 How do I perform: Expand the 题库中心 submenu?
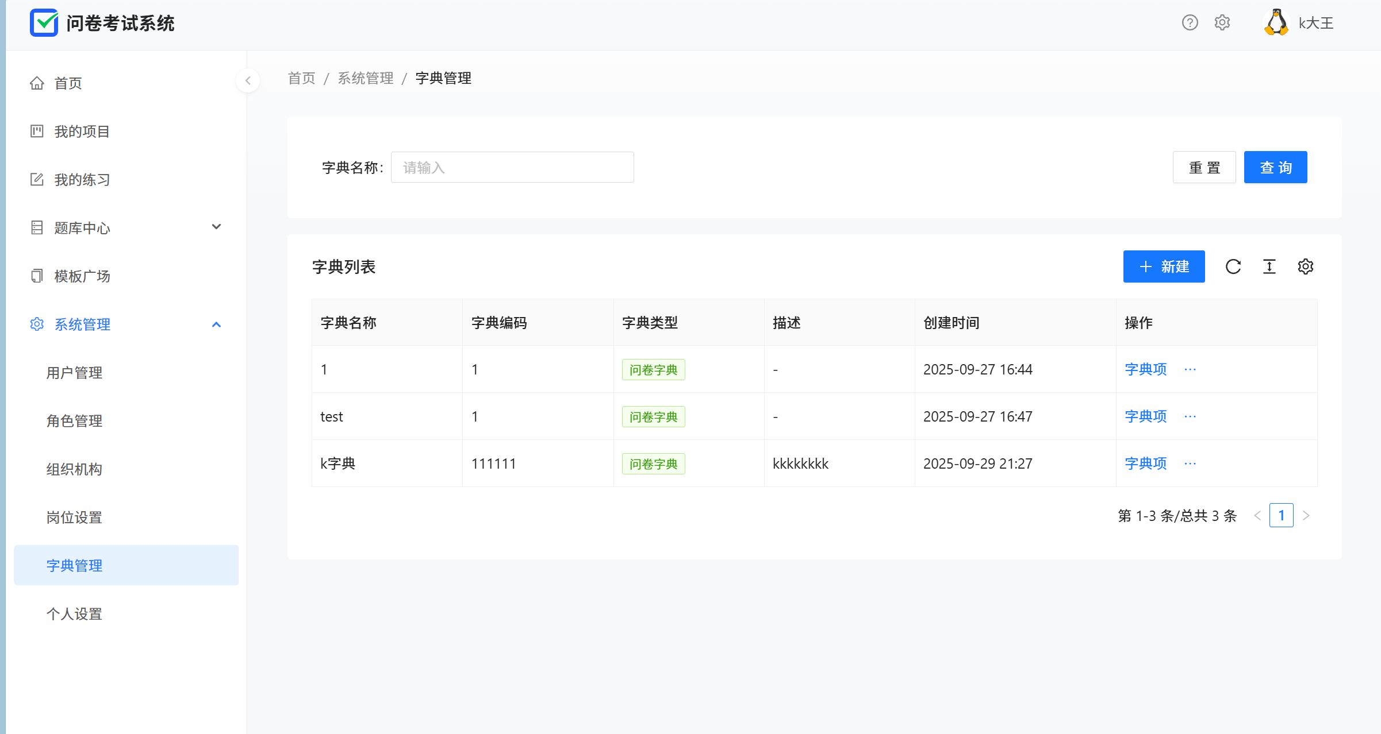coord(216,227)
